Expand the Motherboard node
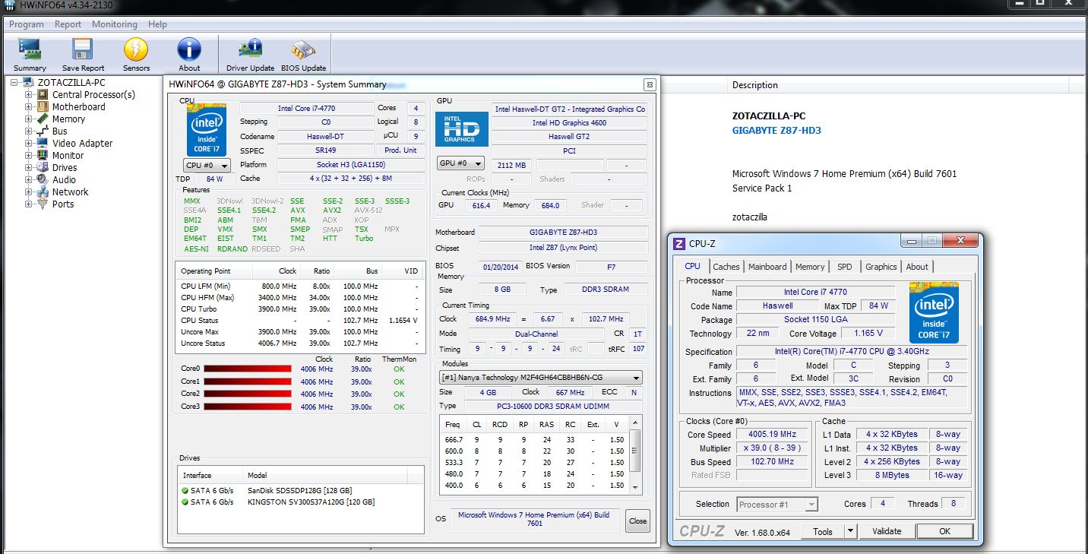The width and height of the screenshot is (1088, 554). pyautogui.click(x=29, y=107)
